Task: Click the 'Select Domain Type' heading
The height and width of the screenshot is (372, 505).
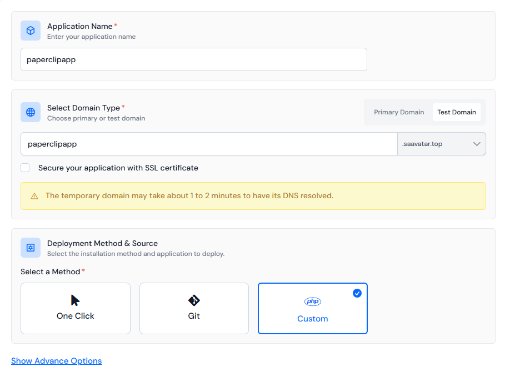Action: pyautogui.click(x=83, y=108)
